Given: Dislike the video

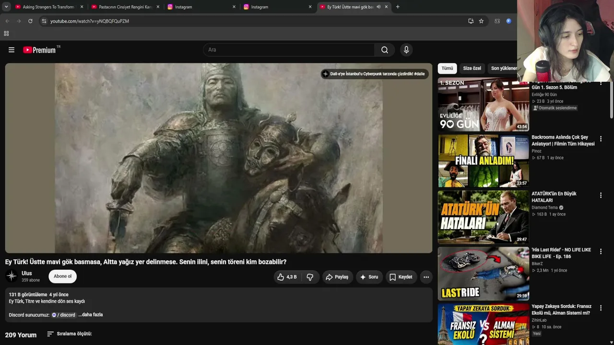Looking at the screenshot, I should (310, 277).
